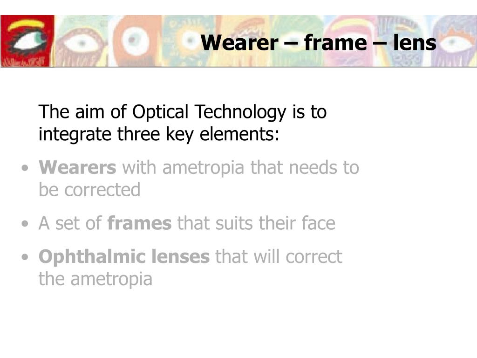Click the bold word "frames"

140,223
